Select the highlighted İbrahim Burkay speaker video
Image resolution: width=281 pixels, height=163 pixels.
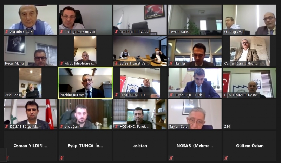point(85,83)
